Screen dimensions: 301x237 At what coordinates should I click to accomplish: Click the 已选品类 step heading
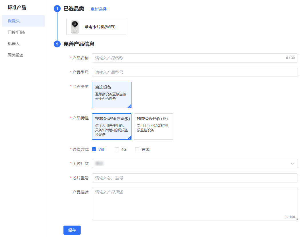pyautogui.click(x=74, y=9)
